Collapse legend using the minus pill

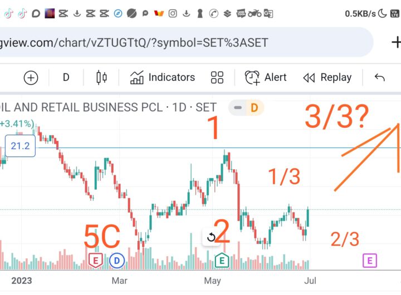[238, 107]
